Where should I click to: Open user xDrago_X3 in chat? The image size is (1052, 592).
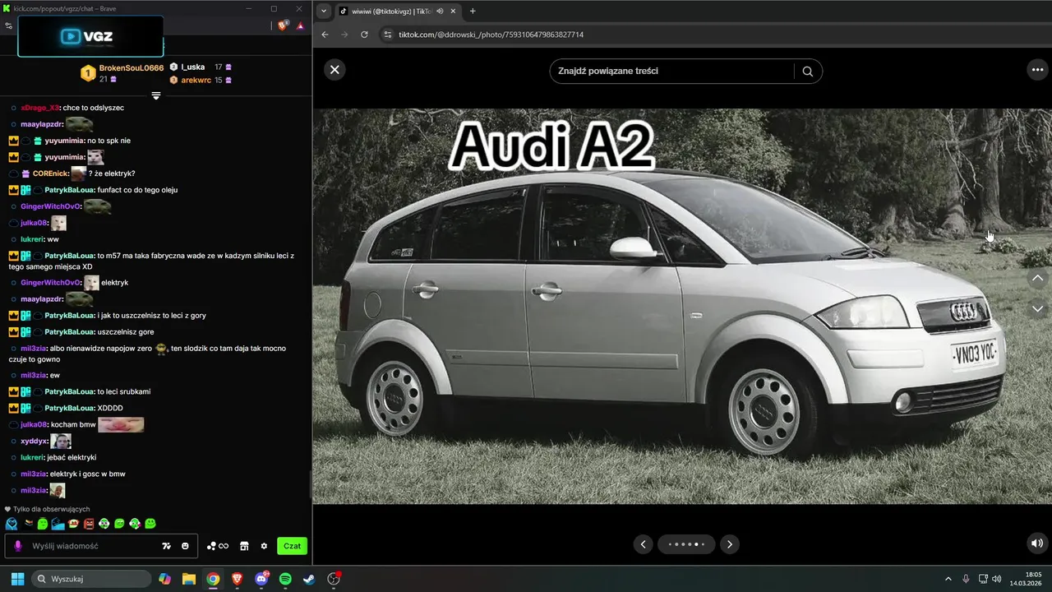pyautogui.click(x=40, y=108)
